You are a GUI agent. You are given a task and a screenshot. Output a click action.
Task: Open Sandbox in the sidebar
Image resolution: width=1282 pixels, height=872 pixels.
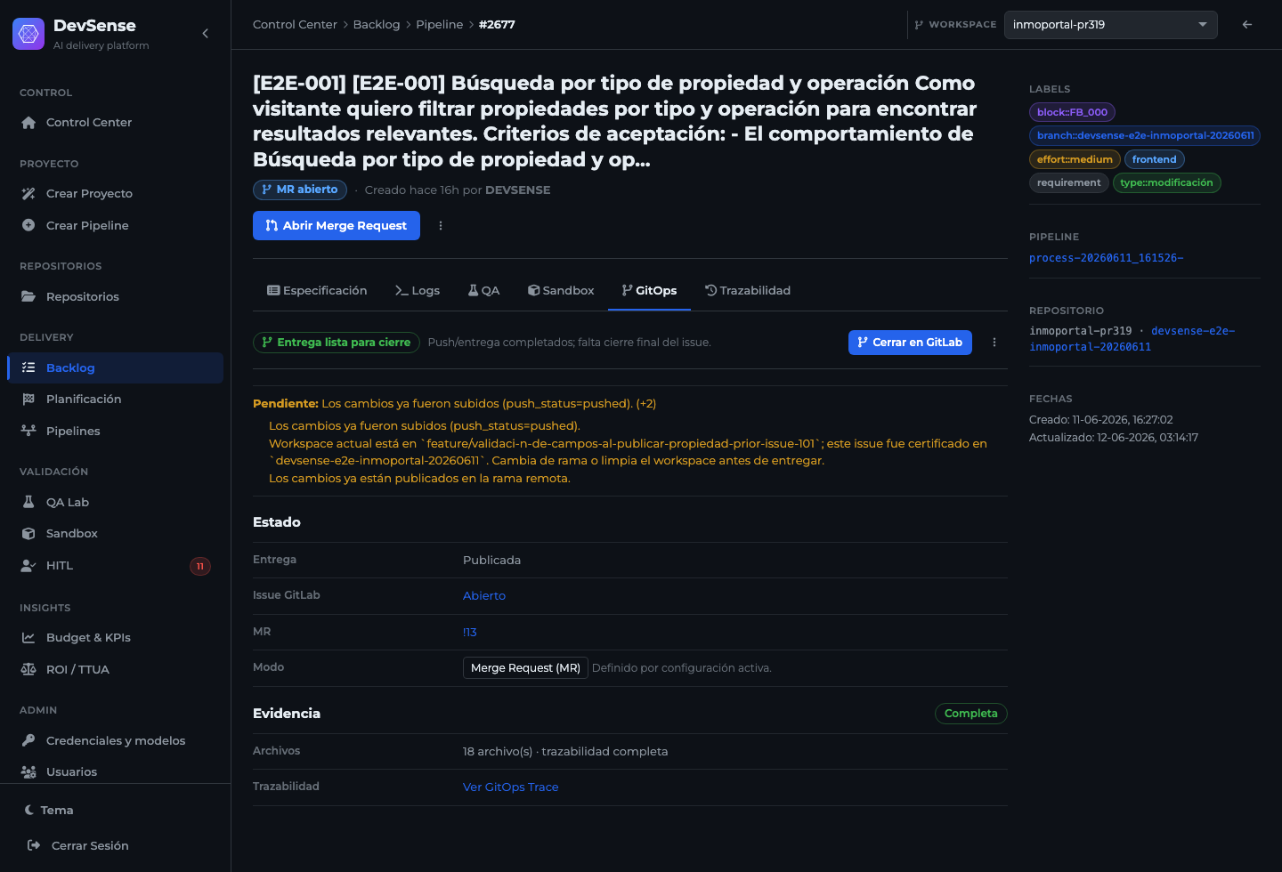coord(115,534)
